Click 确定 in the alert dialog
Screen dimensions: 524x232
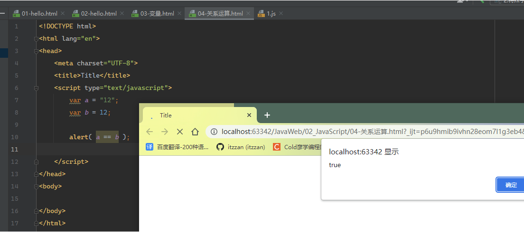click(511, 185)
